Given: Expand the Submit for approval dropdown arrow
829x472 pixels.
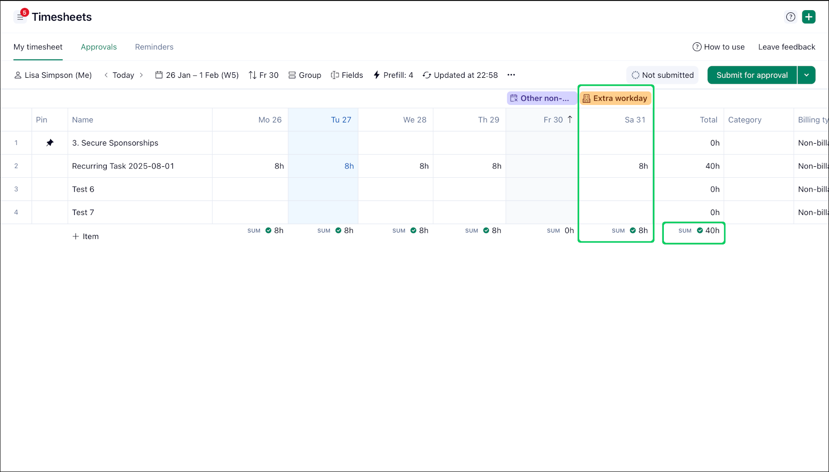Looking at the screenshot, I should pyautogui.click(x=806, y=75).
